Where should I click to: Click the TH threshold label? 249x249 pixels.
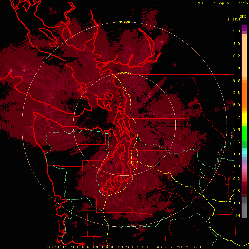238,216
